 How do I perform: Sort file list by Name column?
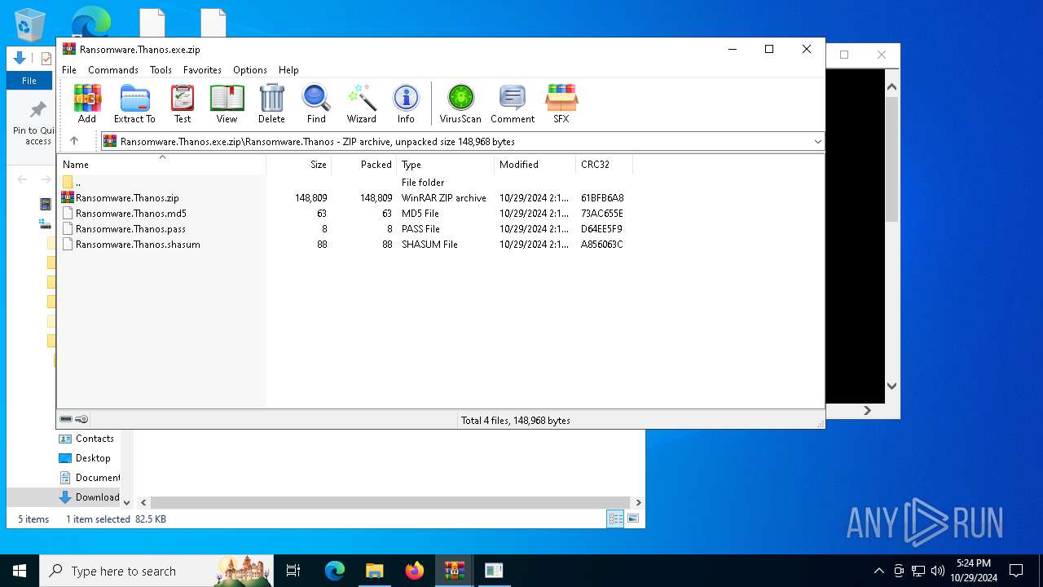pyautogui.click(x=161, y=165)
